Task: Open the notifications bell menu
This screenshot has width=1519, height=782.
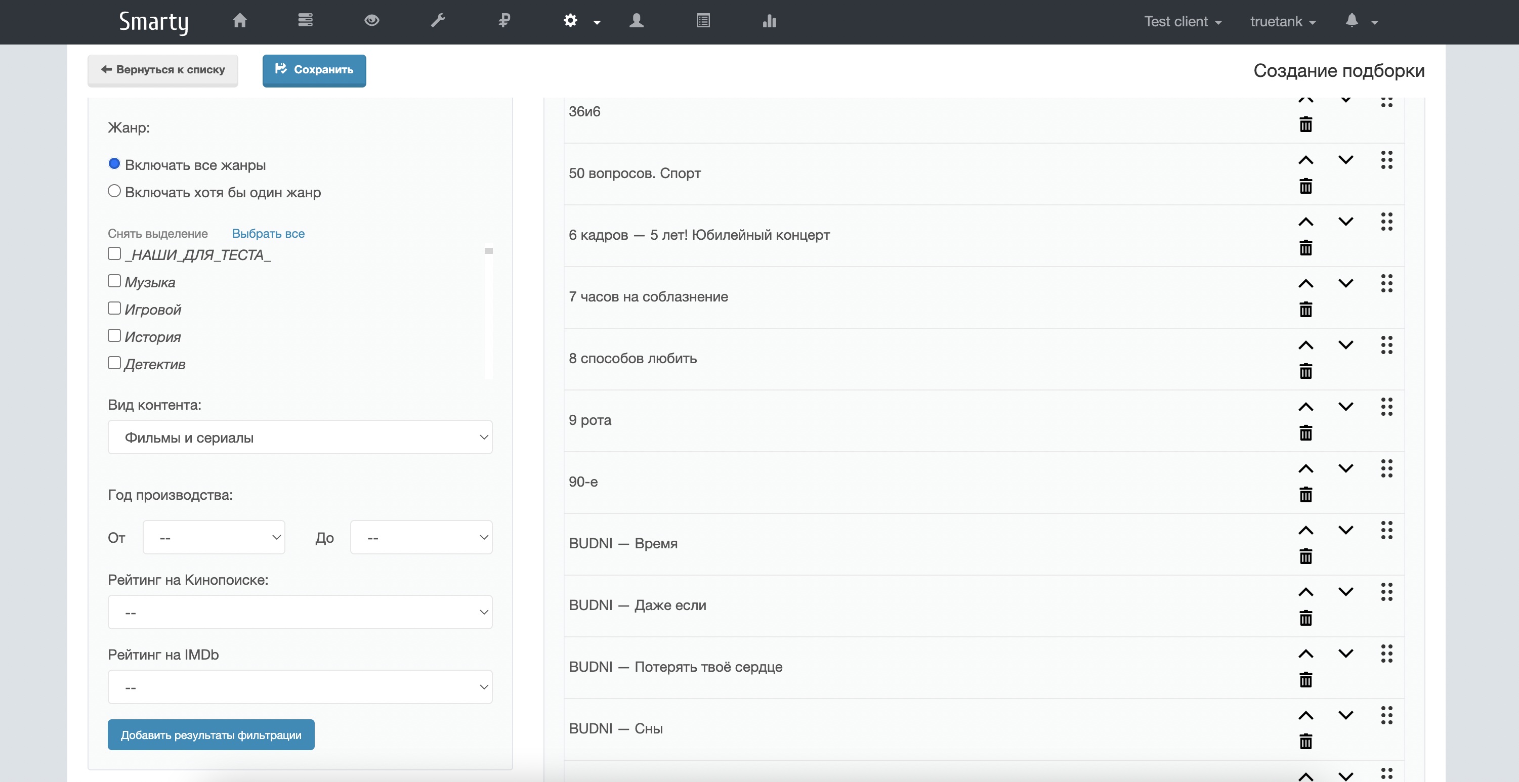Action: click(x=1361, y=21)
